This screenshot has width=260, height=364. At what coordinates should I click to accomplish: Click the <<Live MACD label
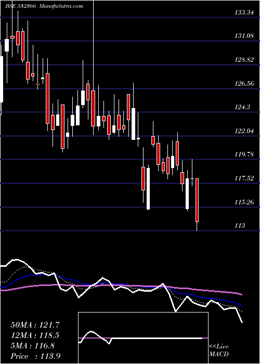click(219, 350)
